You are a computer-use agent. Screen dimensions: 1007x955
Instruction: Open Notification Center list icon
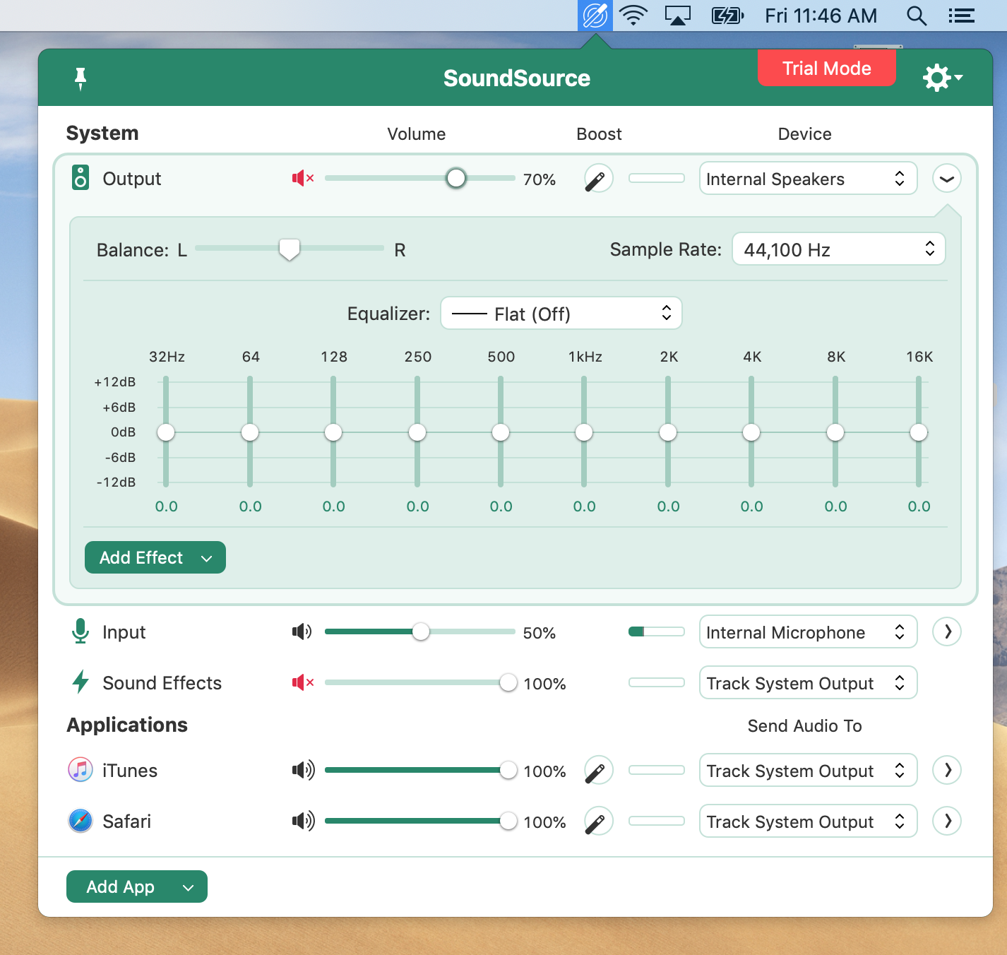(961, 16)
